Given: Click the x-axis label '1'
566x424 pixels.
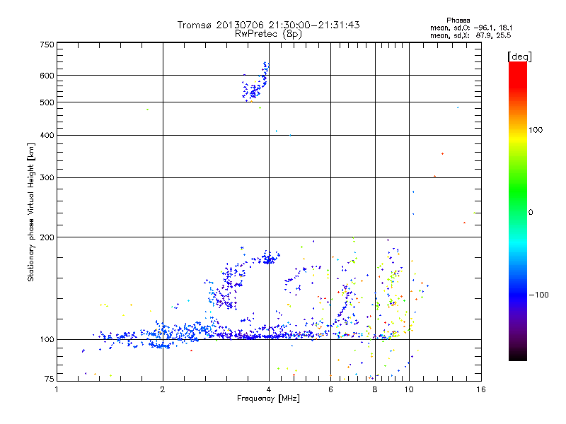Looking at the screenshot, I should (57, 389).
